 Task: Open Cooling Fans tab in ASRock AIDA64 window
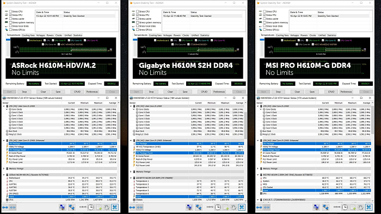28,35
